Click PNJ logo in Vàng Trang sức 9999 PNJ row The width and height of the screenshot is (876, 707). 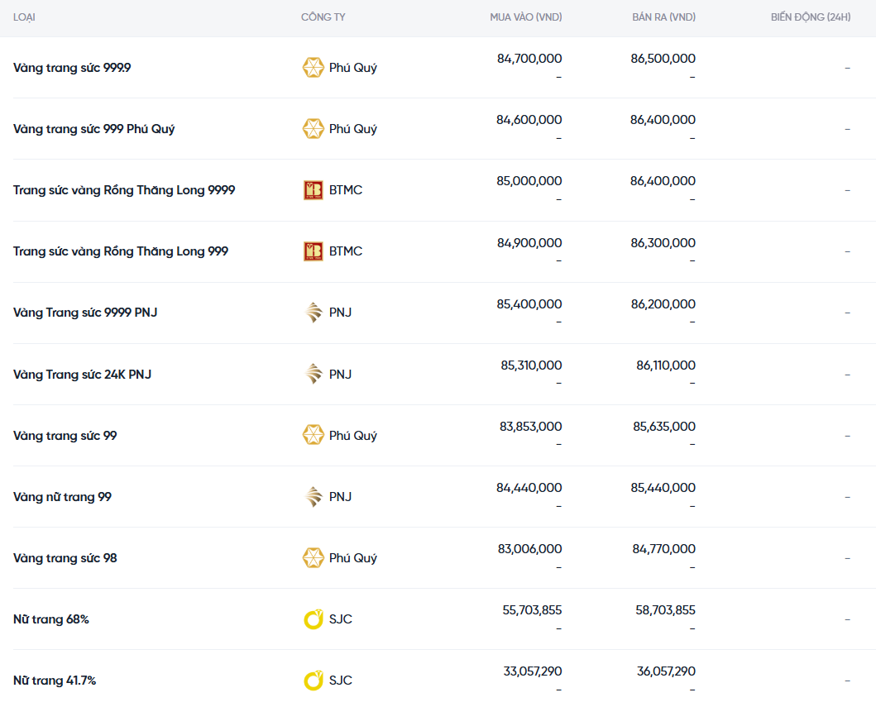[x=314, y=313]
